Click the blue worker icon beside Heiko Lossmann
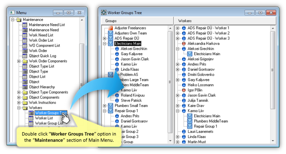This screenshot has height=154, width=286. coord(184,85)
